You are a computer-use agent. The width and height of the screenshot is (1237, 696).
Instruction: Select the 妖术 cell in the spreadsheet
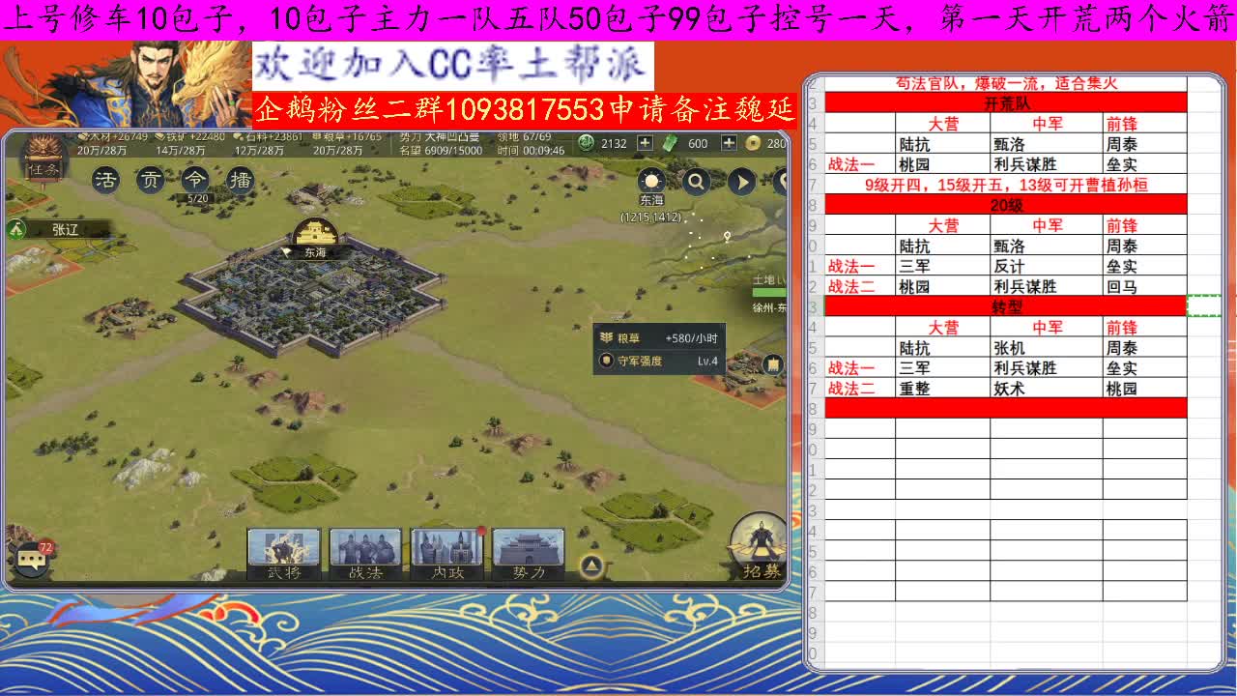tap(1046, 389)
